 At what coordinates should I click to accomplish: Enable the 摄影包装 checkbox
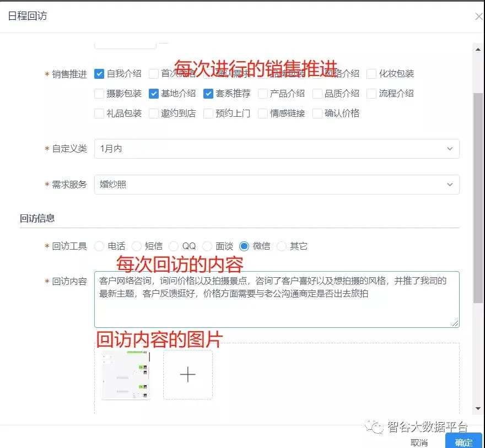pos(99,94)
